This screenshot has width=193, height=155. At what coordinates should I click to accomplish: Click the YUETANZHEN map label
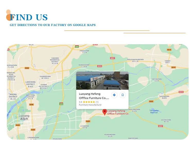click(x=156, y=80)
